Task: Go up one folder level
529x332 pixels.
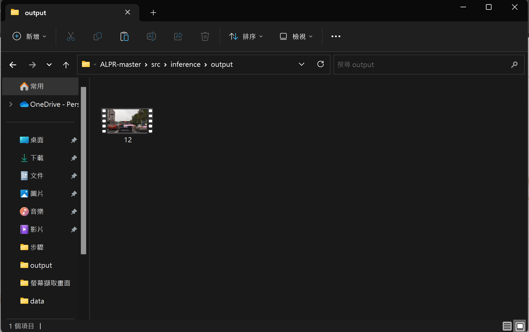Action: click(66, 65)
